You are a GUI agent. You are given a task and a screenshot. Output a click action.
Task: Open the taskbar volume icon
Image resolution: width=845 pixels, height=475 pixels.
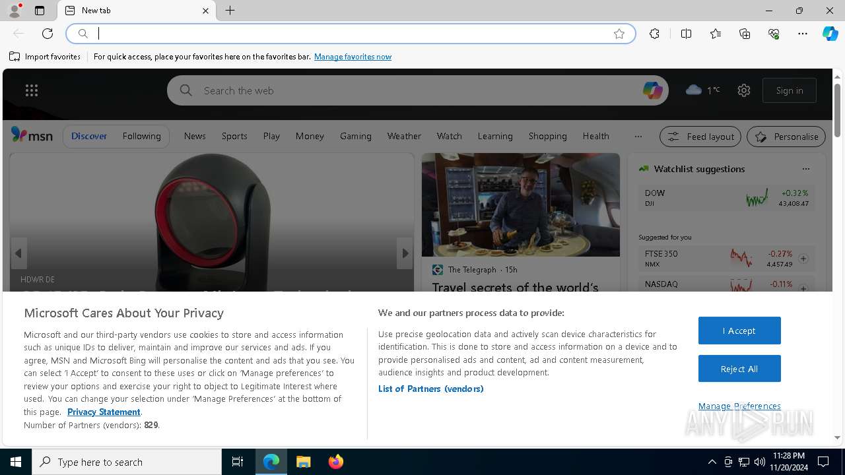(x=760, y=462)
